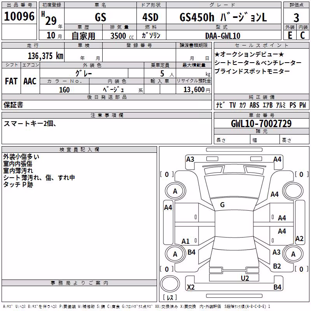Select the ブラインドスポットモニター sales point line
This screenshot has width=311, height=311.
[252, 71]
